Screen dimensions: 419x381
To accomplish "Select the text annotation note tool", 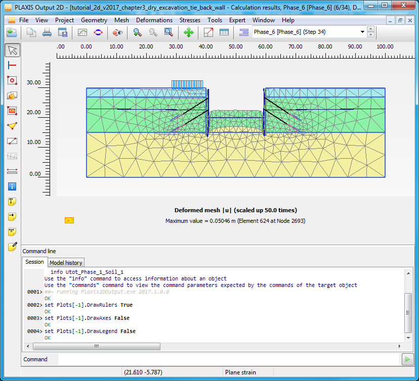I will point(13,202).
